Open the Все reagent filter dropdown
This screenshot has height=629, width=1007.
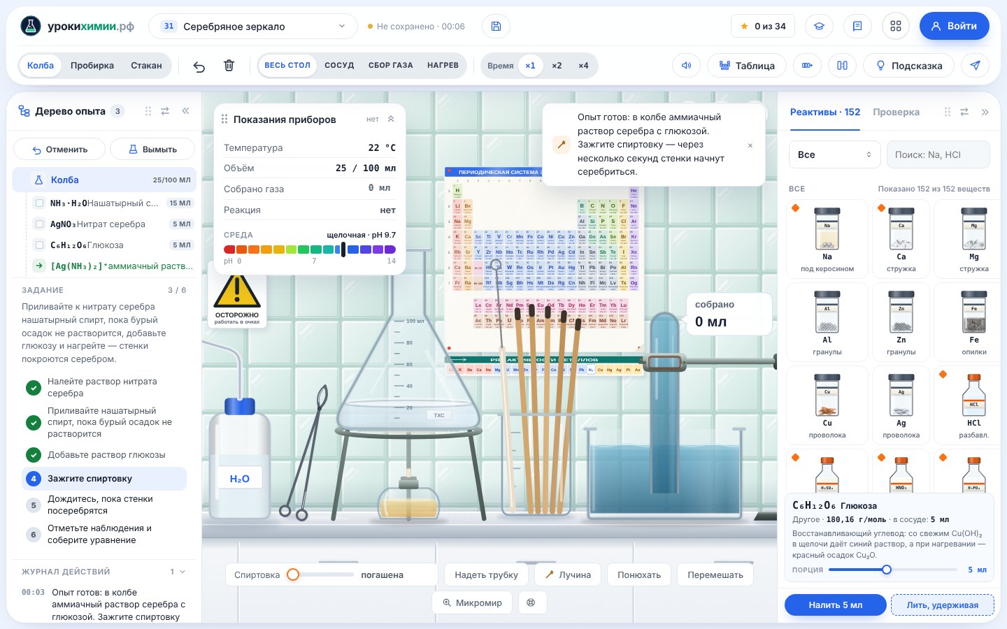[834, 154]
